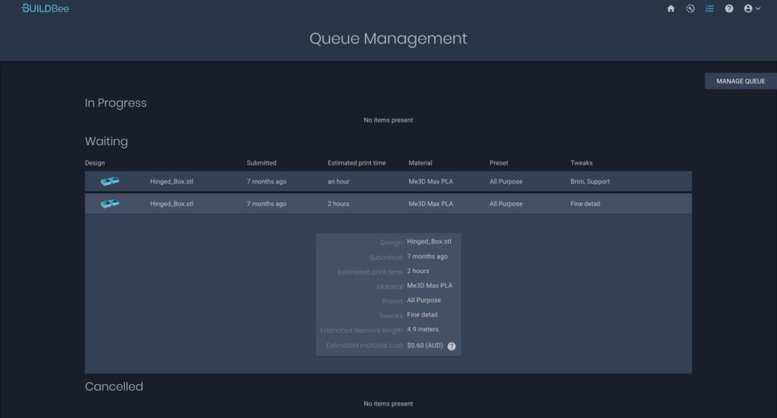Click the Design column header
The image size is (777, 418).
click(x=95, y=162)
